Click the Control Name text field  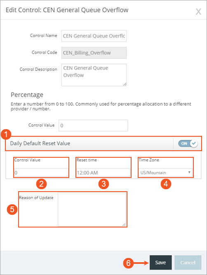pyautogui.click(x=94, y=36)
